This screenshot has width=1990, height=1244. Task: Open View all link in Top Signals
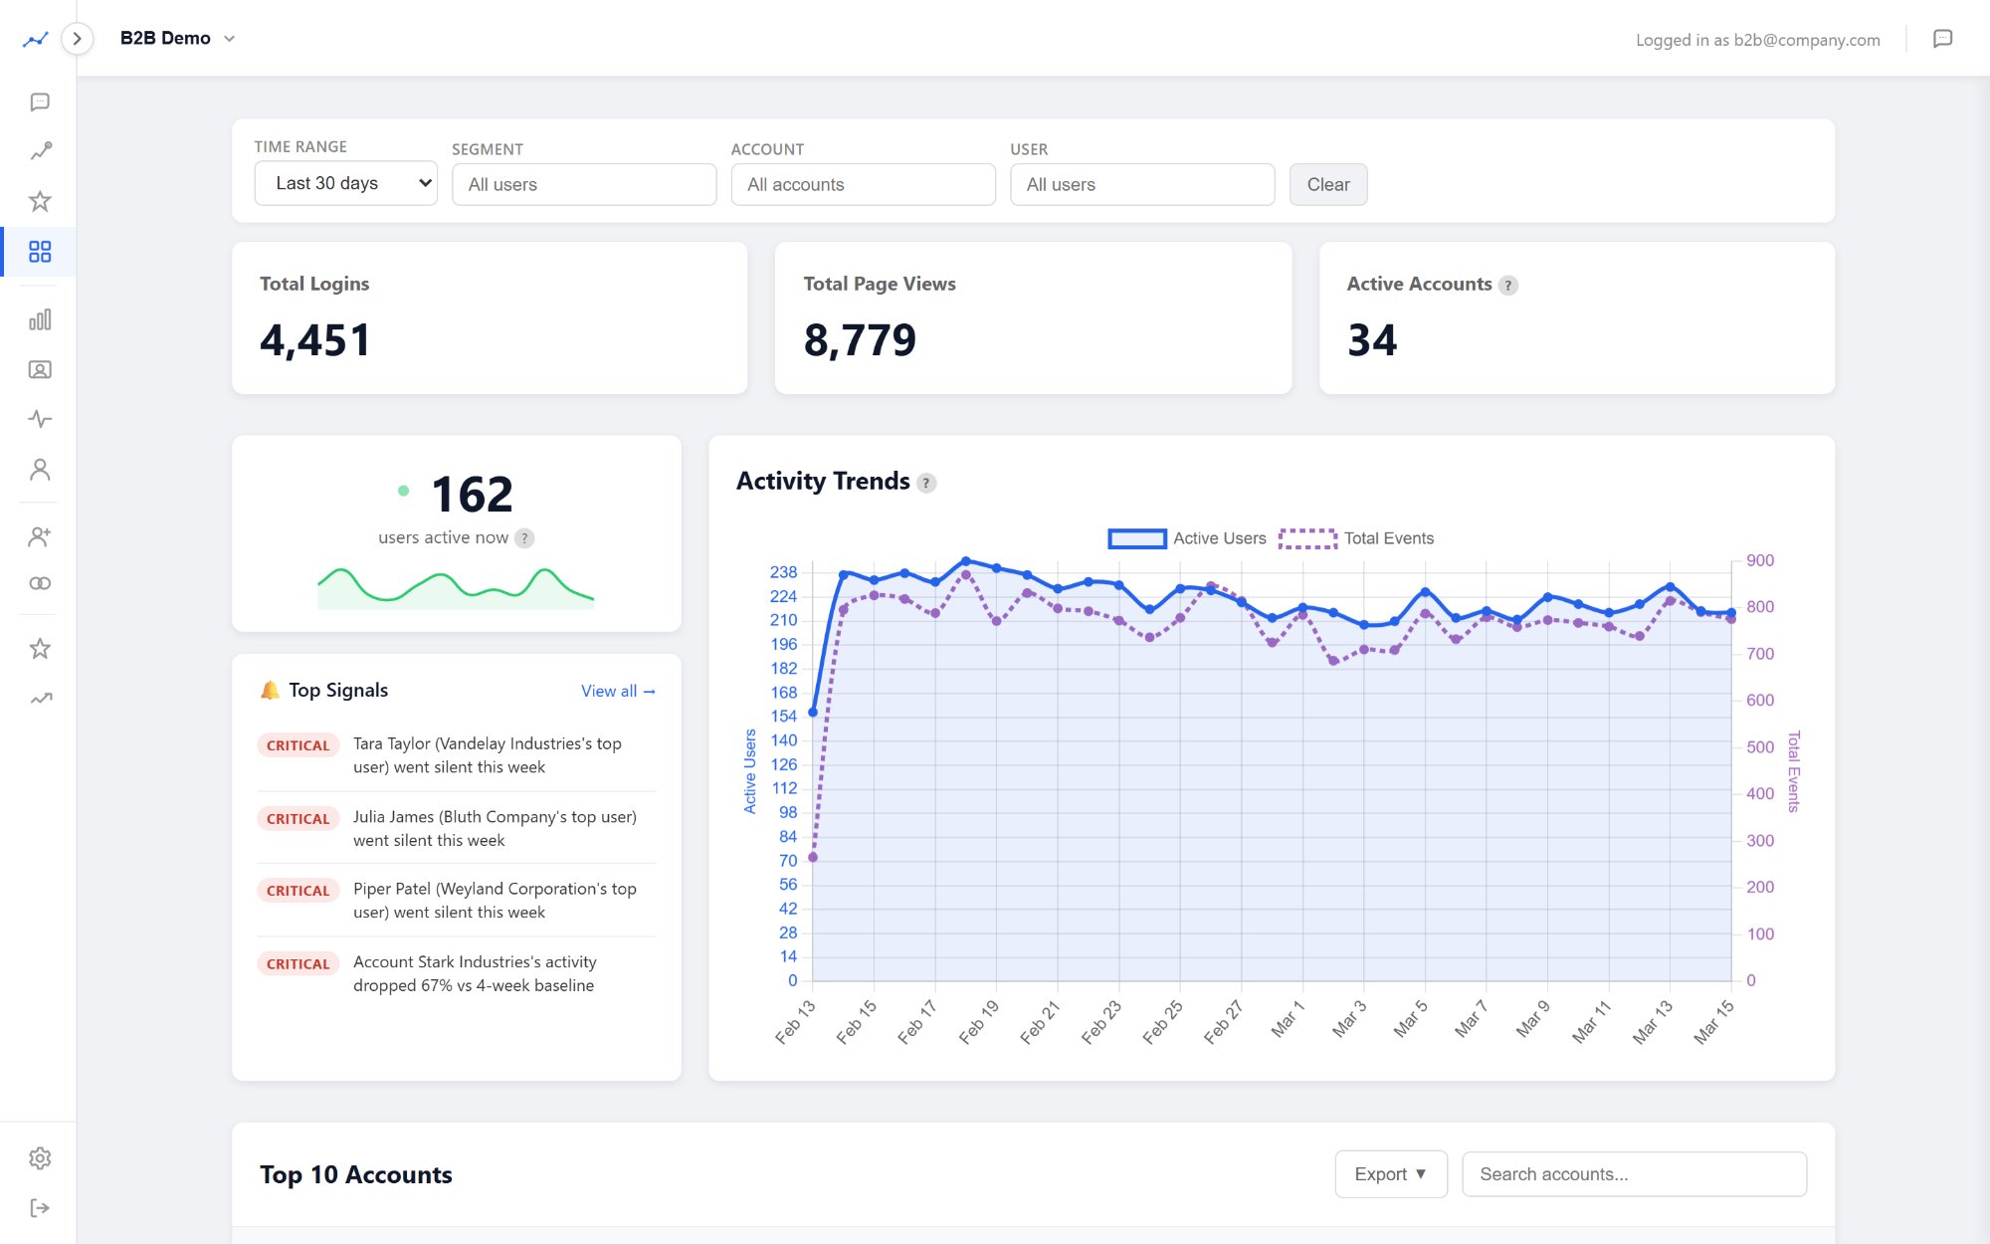click(617, 691)
